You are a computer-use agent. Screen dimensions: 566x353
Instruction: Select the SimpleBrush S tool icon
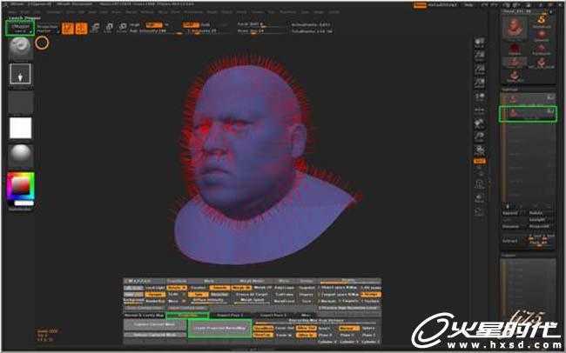[541, 21]
